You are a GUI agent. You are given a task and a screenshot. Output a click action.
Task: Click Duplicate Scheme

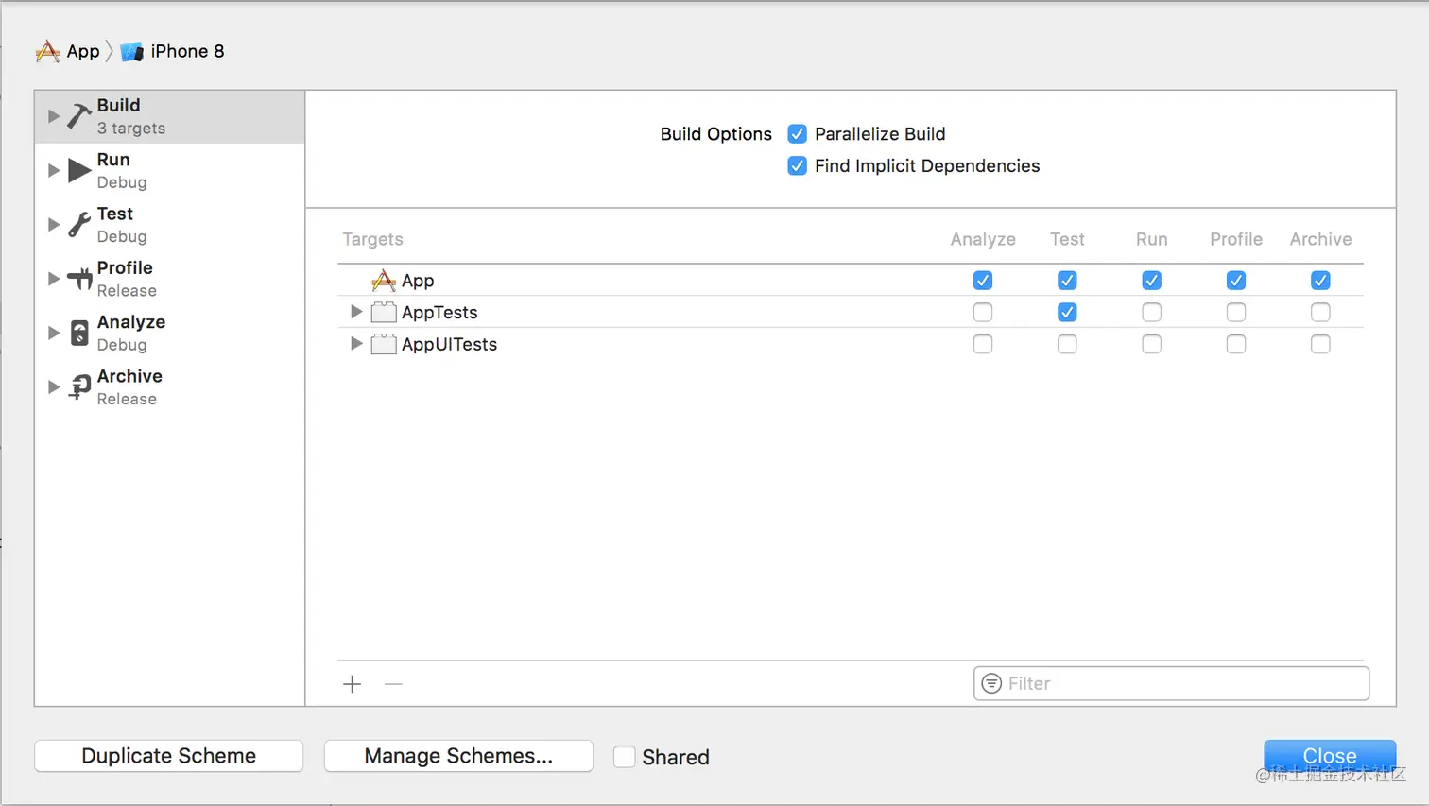[168, 756]
